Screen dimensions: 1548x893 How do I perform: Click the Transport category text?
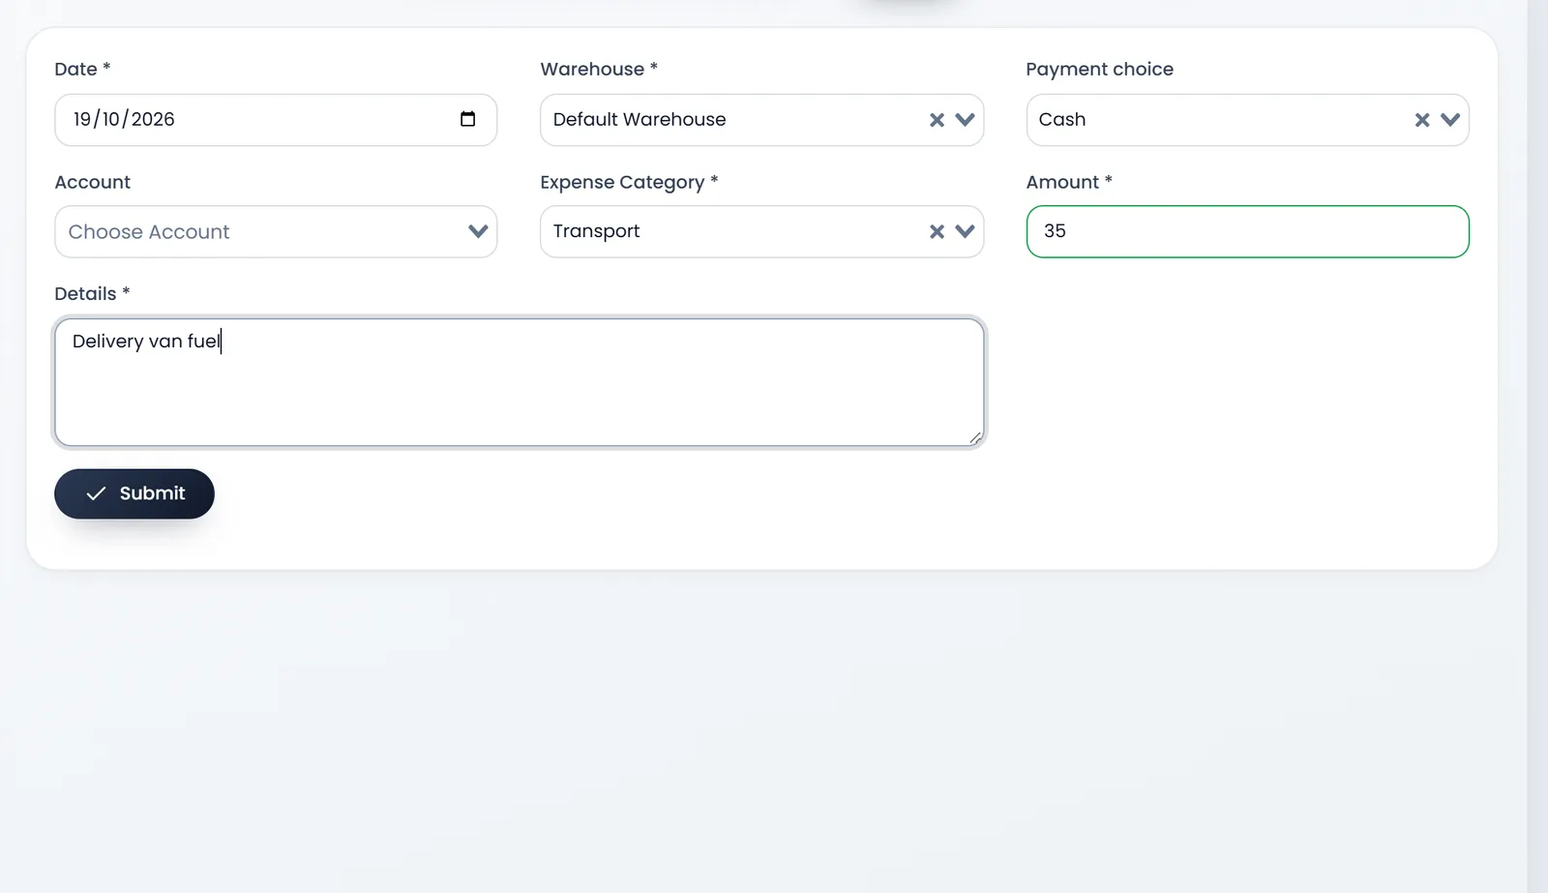(x=597, y=231)
